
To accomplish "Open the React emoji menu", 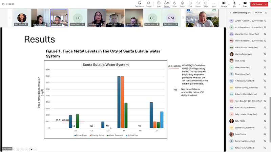I will pyautogui.click(x=182, y=4).
